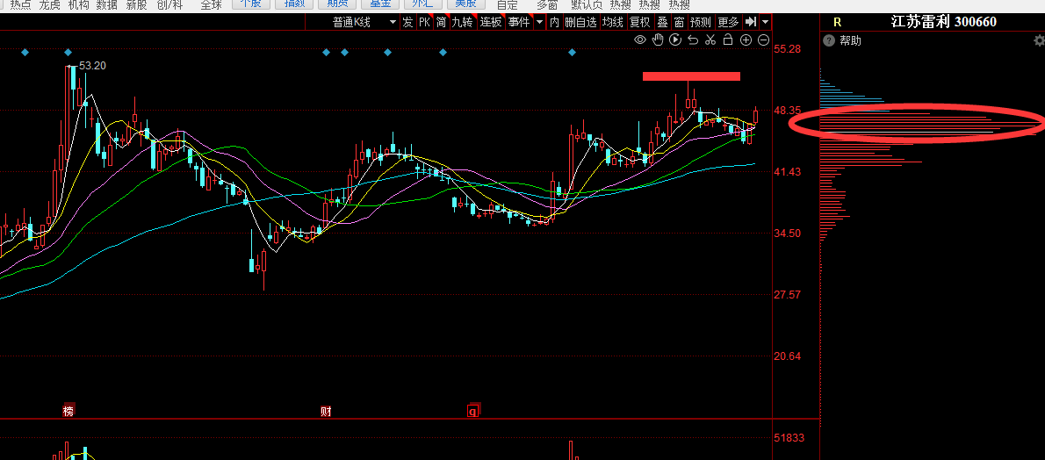Click the 发 toolbar button
The height and width of the screenshot is (460, 1045).
point(407,22)
